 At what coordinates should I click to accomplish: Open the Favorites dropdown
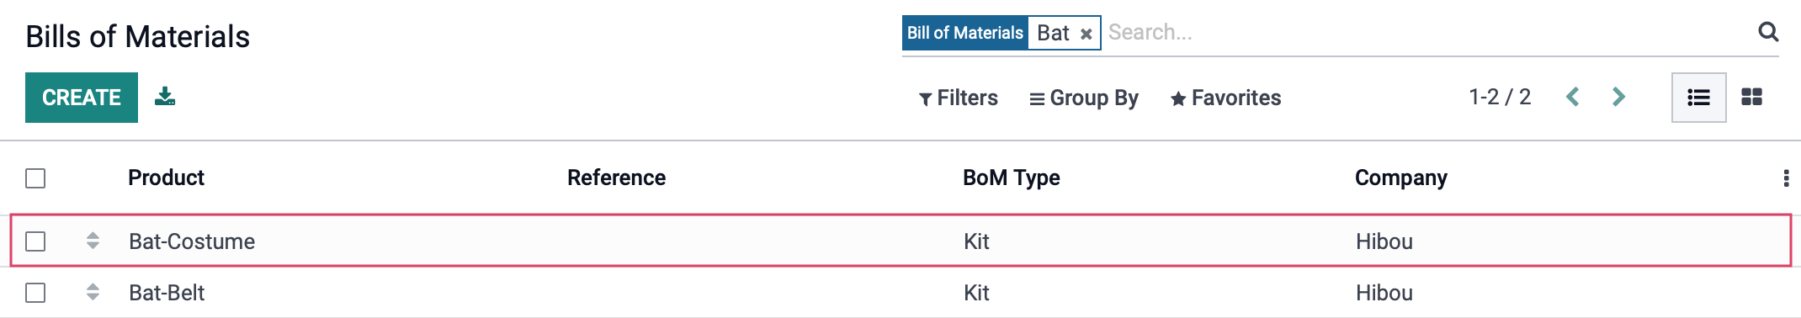pos(1225,98)
